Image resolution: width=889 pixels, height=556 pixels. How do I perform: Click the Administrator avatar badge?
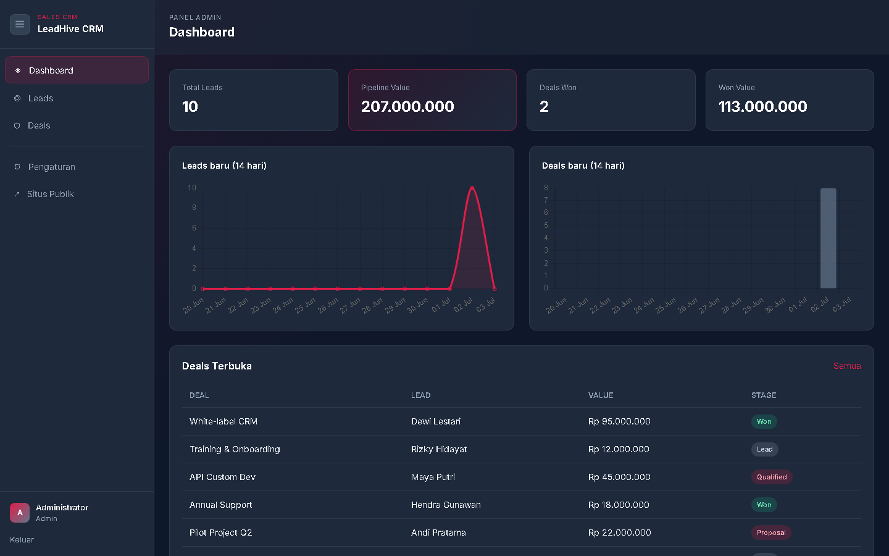[20, 513]
